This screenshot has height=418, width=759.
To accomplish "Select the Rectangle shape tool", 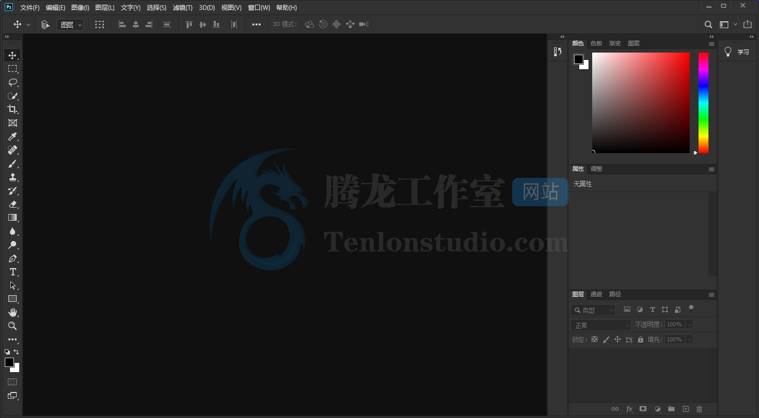I will coord(13,299).
